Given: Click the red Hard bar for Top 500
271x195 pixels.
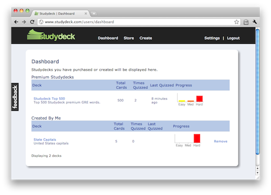Looking at the screenshot, I should [x=199, y=99].
